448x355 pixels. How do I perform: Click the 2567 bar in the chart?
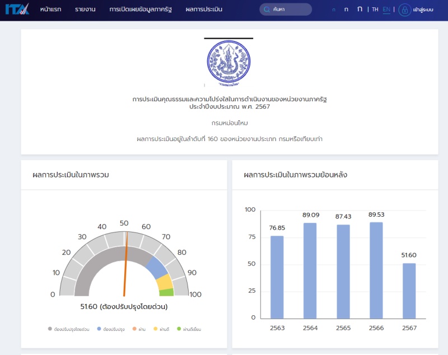409,291
